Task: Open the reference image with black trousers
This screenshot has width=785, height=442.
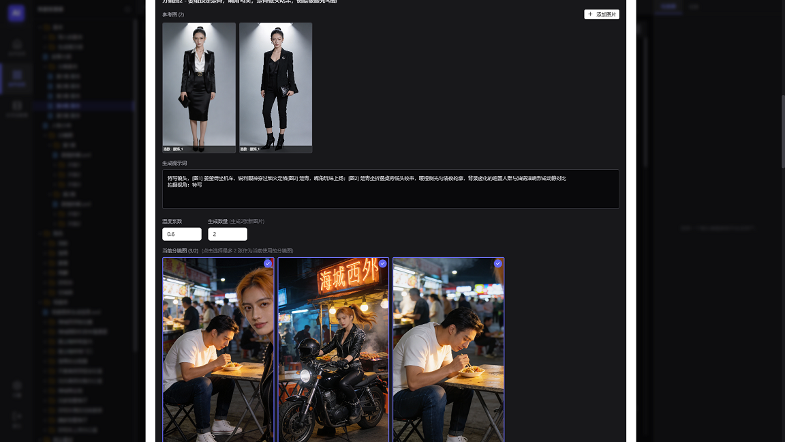Action: (276, 88)
